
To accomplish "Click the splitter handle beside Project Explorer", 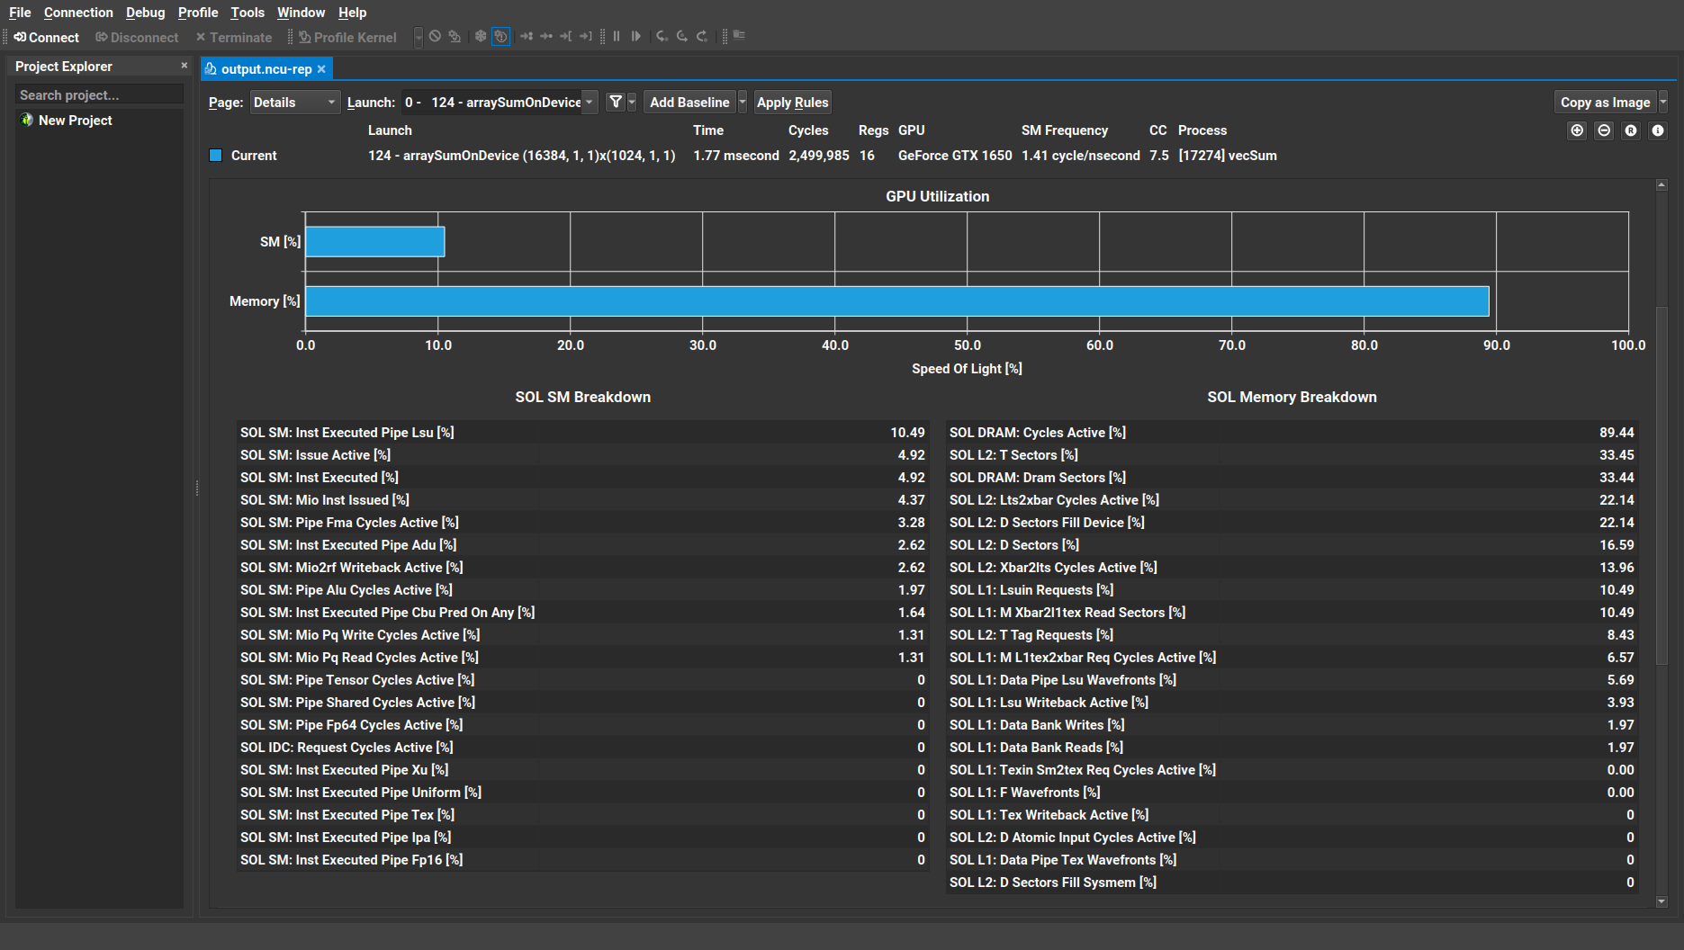I will click(x=196, y=488).
